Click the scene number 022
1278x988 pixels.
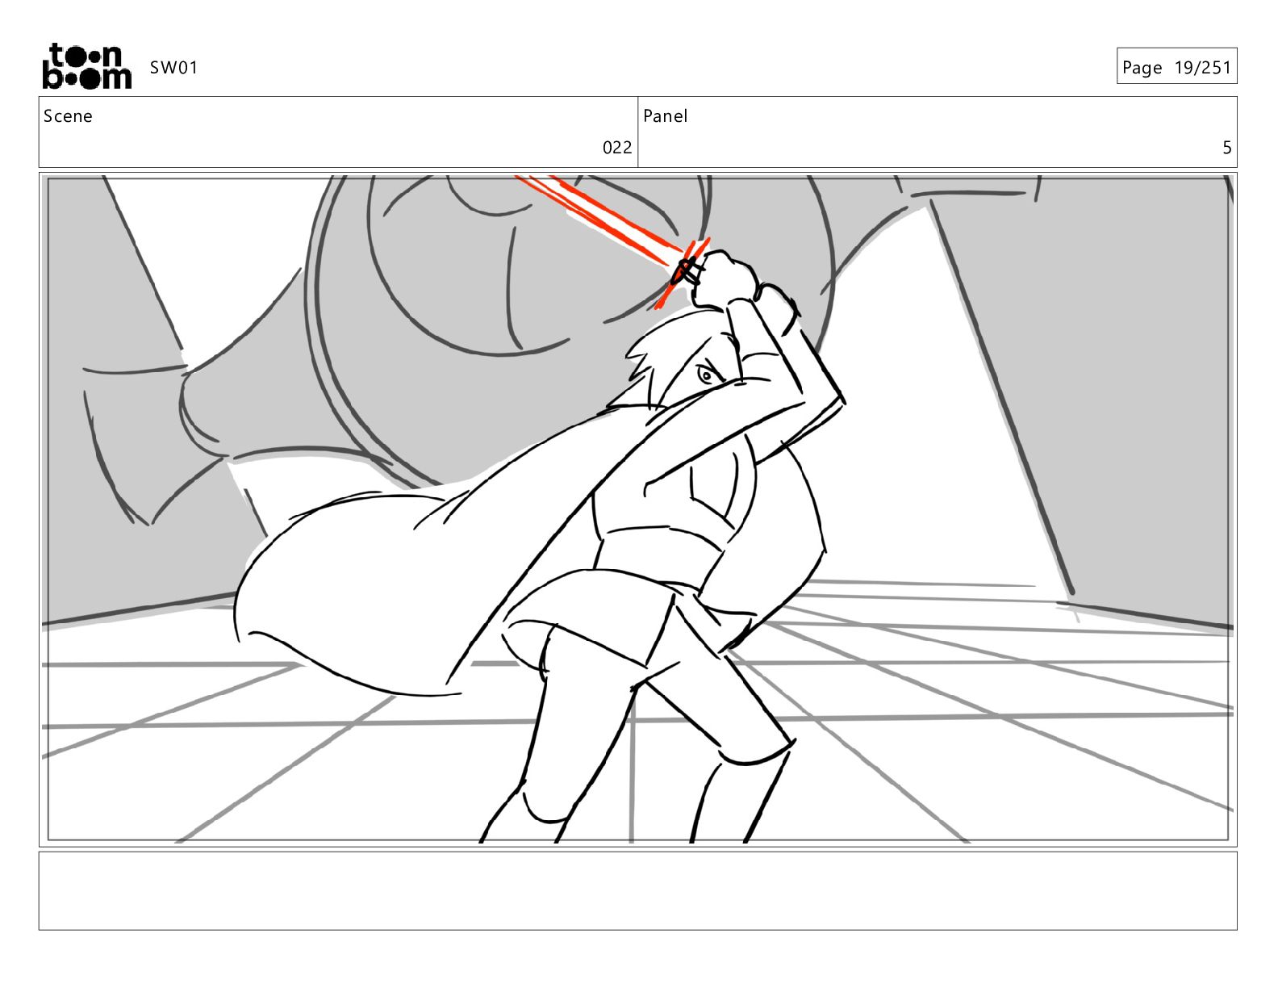(617, 148)
